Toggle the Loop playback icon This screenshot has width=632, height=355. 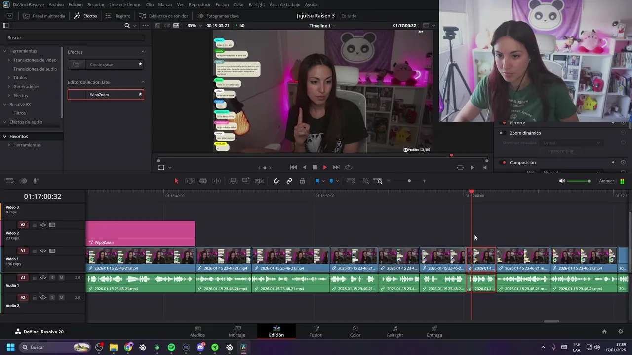click(349, 167)
